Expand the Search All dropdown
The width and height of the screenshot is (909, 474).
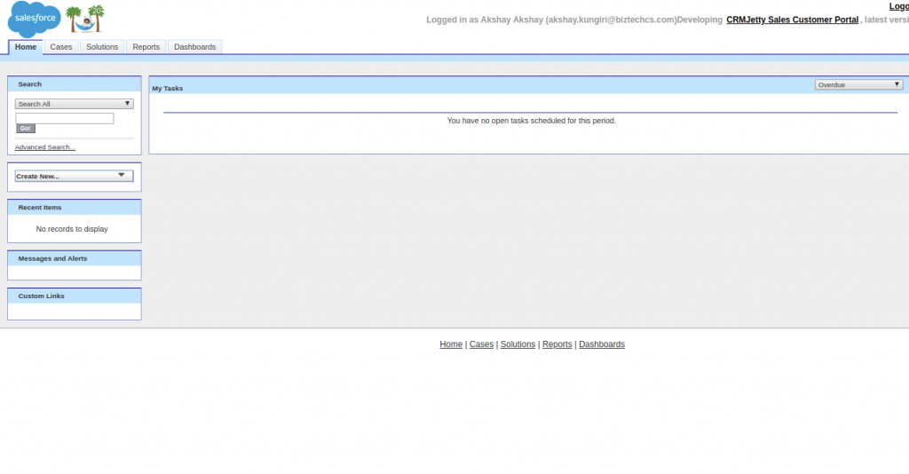75,104
